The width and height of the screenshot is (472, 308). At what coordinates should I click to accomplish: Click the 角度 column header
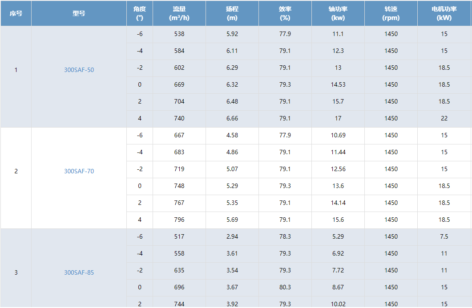(x=140, y=13)
